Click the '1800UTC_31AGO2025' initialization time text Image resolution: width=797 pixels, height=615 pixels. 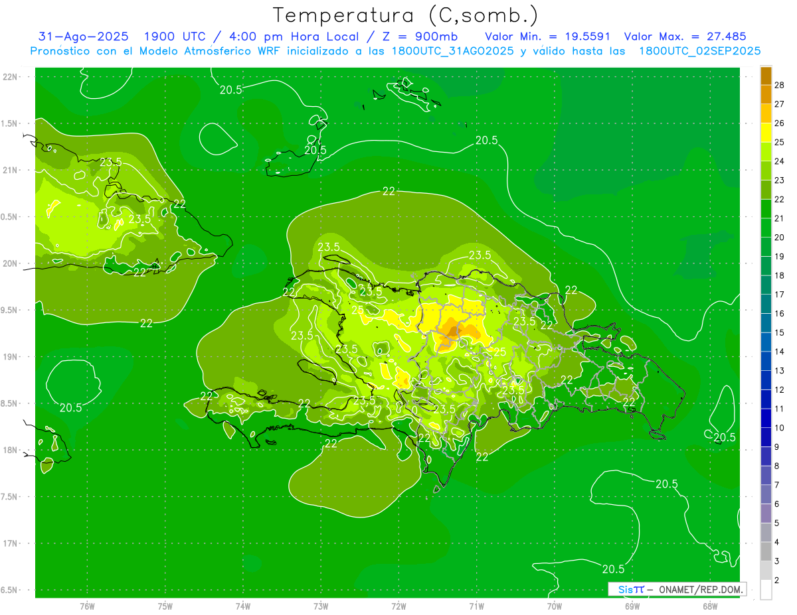[452, 50]
